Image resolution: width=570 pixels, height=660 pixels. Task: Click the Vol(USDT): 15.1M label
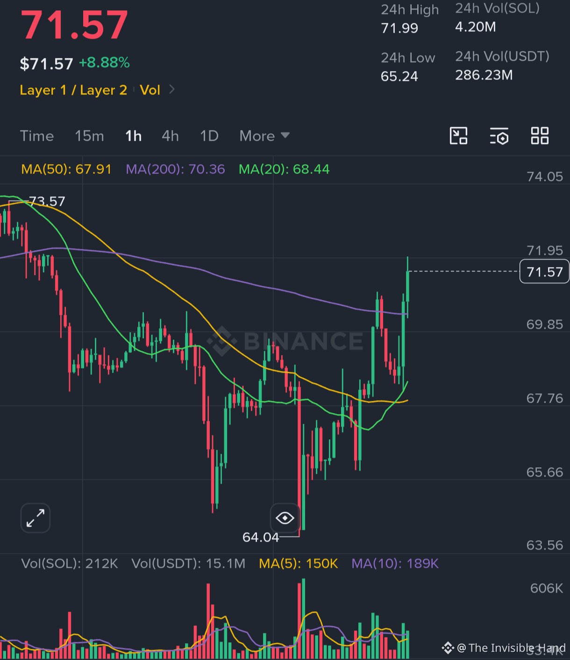(x=188, y=563)
